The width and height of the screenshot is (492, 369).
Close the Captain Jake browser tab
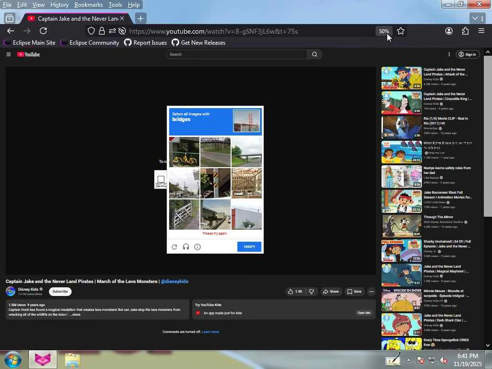122,19
